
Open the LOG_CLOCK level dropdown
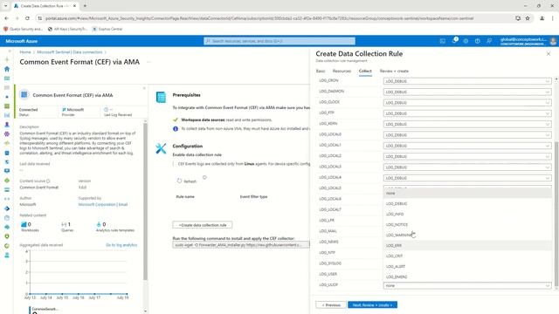click(467, 103)
